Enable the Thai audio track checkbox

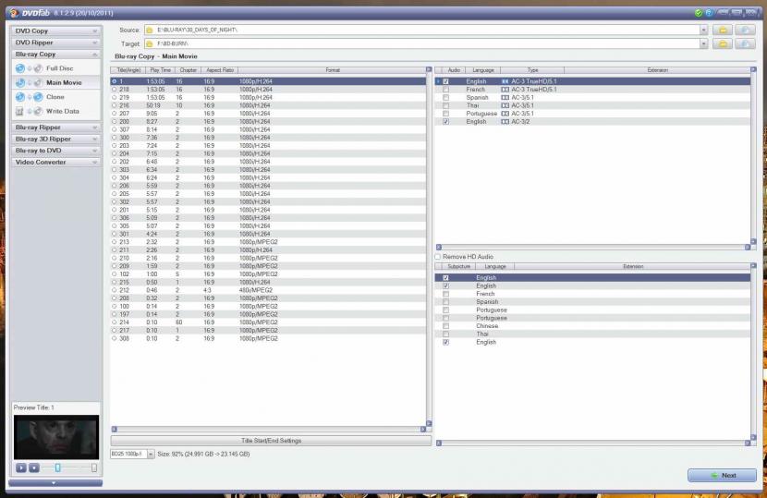pyautogui.click(x=445, y=105)
